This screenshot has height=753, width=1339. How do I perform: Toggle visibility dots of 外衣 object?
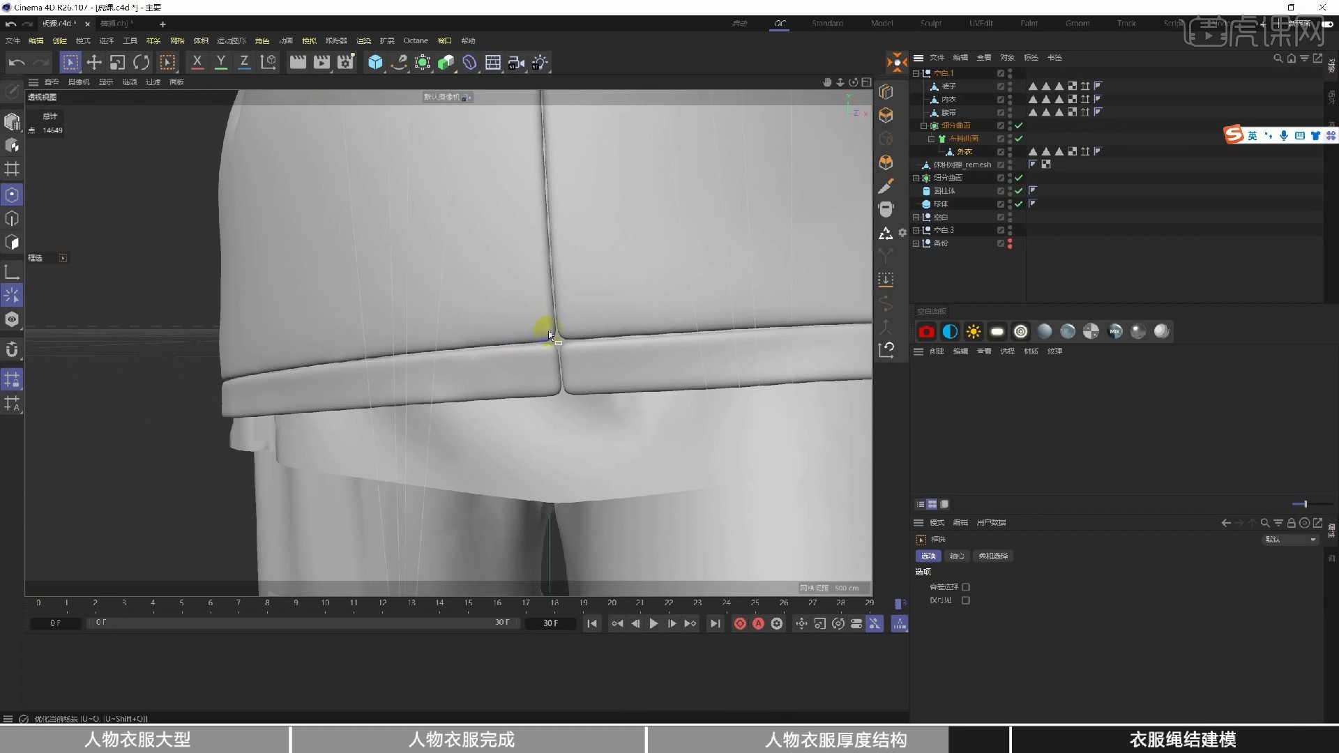pos(1010,152)
